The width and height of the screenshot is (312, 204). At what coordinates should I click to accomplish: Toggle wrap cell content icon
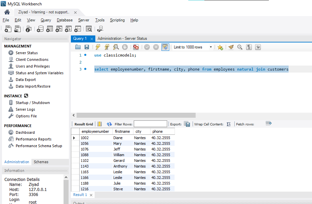[x=229, y=124]
